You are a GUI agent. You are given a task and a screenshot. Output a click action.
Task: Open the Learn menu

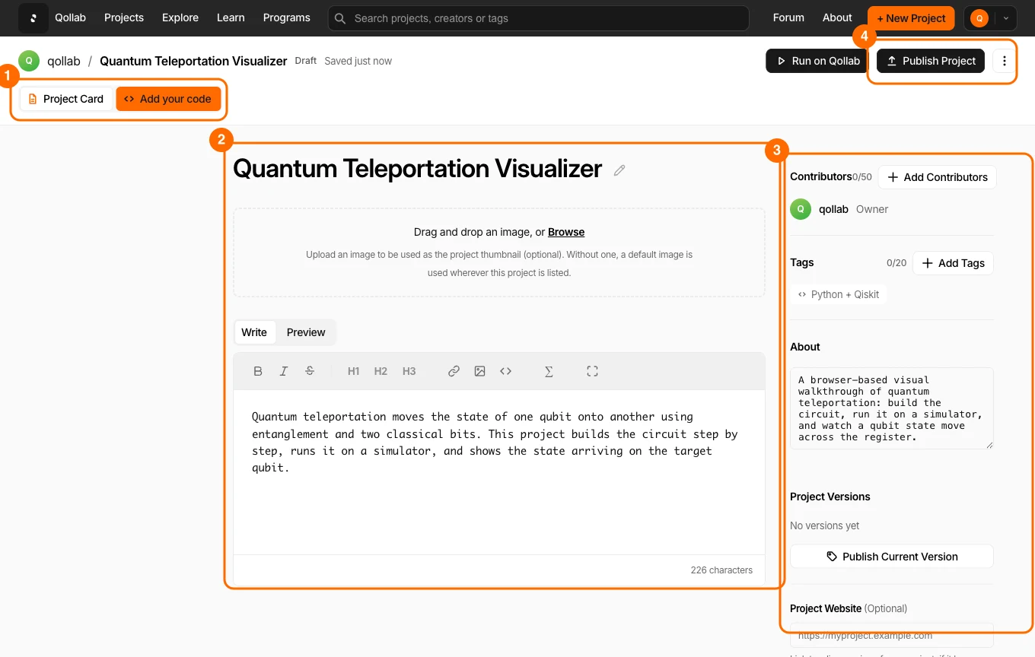231,17
